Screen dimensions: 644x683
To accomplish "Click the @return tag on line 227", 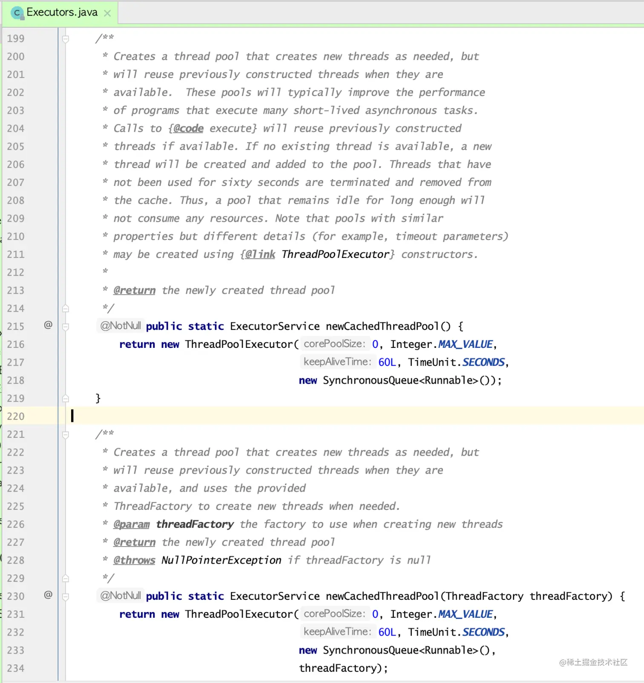I will pyautogui.click(x=134, y=542).
